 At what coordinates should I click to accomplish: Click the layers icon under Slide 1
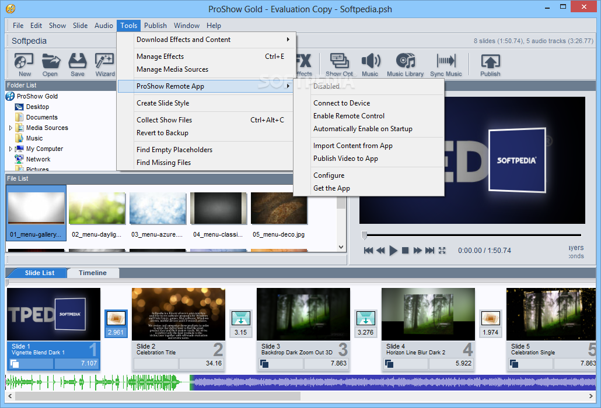(x=15, y=364)
